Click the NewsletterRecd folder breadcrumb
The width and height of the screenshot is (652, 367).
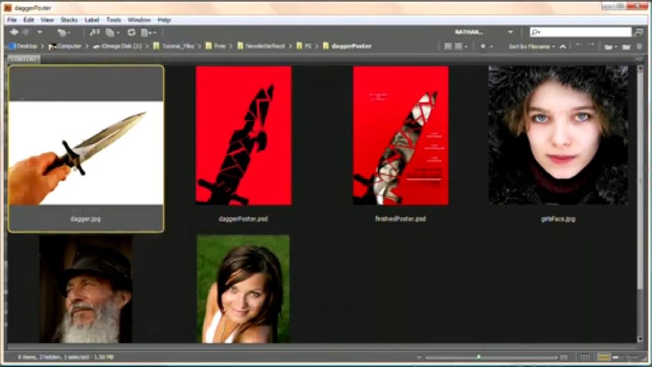point(260,46)
